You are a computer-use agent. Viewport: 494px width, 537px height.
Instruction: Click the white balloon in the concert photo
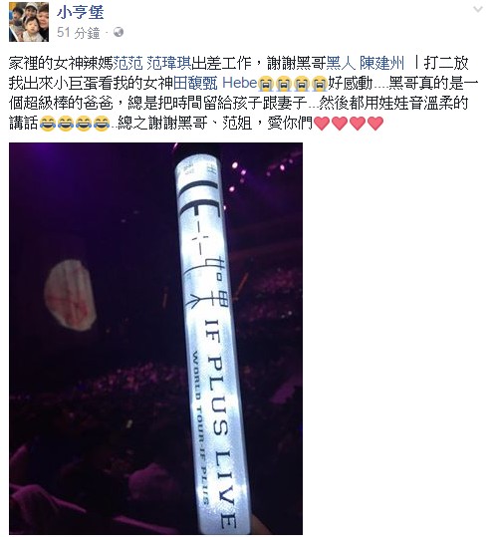tap(70, 295)
